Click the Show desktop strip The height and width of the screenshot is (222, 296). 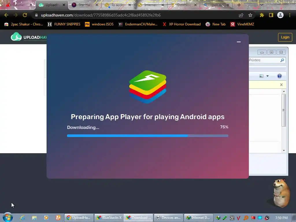[x=294, y=218]
